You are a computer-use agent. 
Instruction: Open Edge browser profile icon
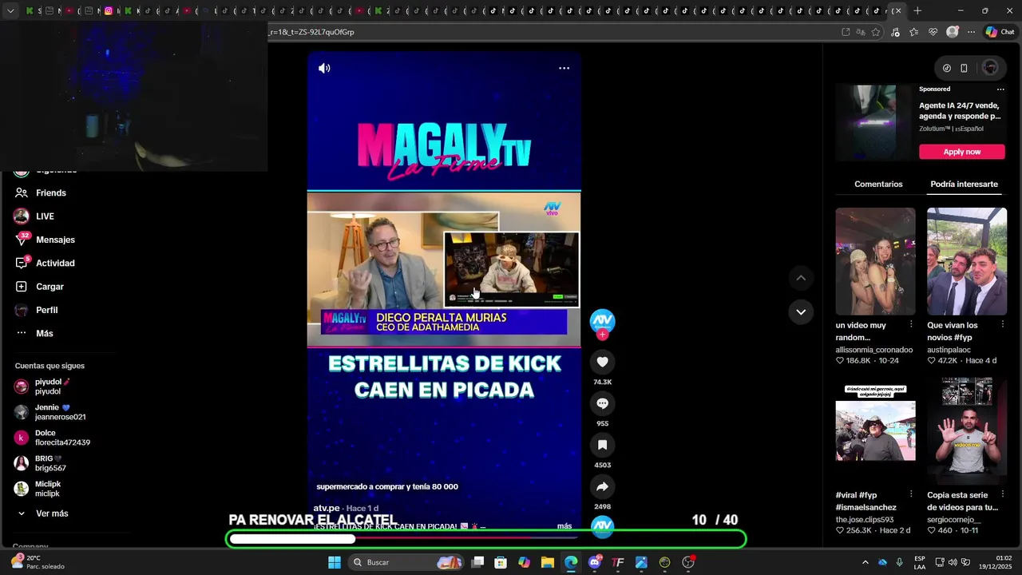pyautogui.click(x=952, y=32)
